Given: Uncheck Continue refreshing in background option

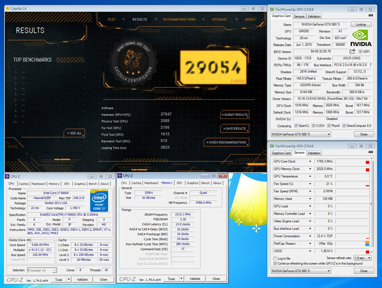Looking at the screenshot, I should click(x=274, y=263).
